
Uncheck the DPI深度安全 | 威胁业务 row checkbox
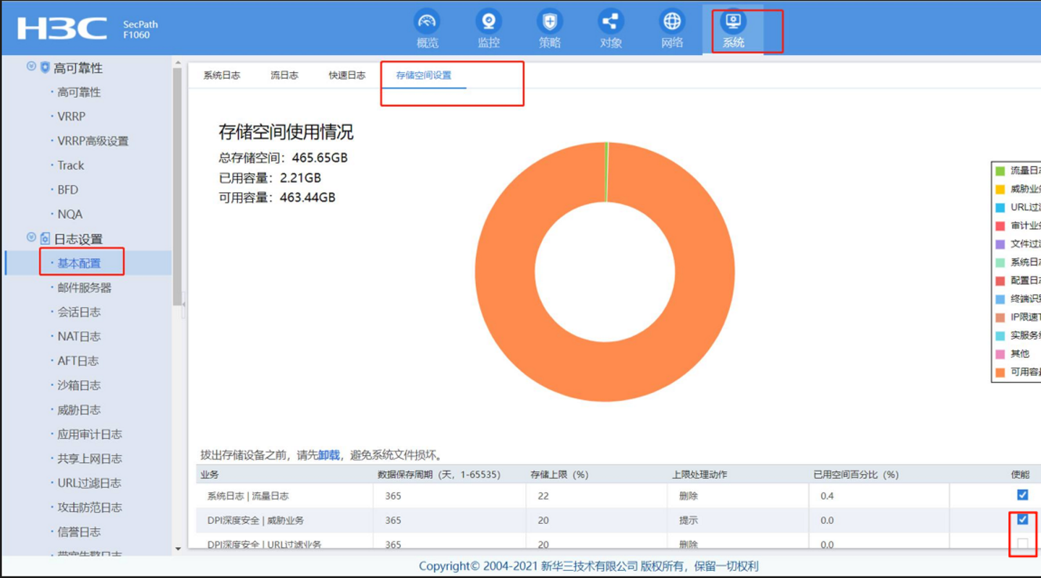[x=1022, y=519]
